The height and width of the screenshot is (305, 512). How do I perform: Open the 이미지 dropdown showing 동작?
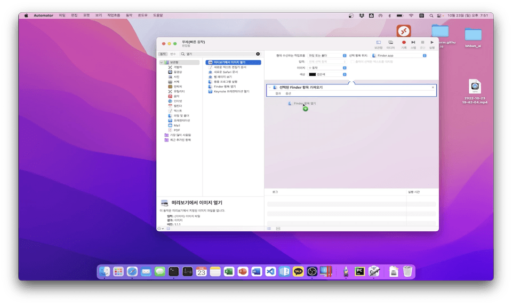327,68
